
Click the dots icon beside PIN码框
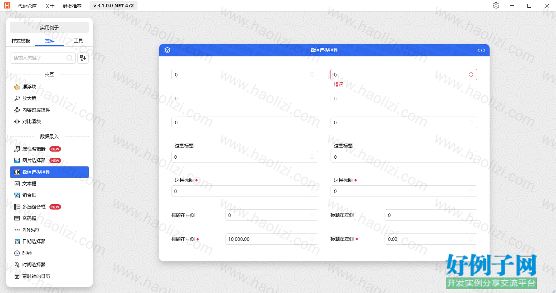(x=17, y=230)
